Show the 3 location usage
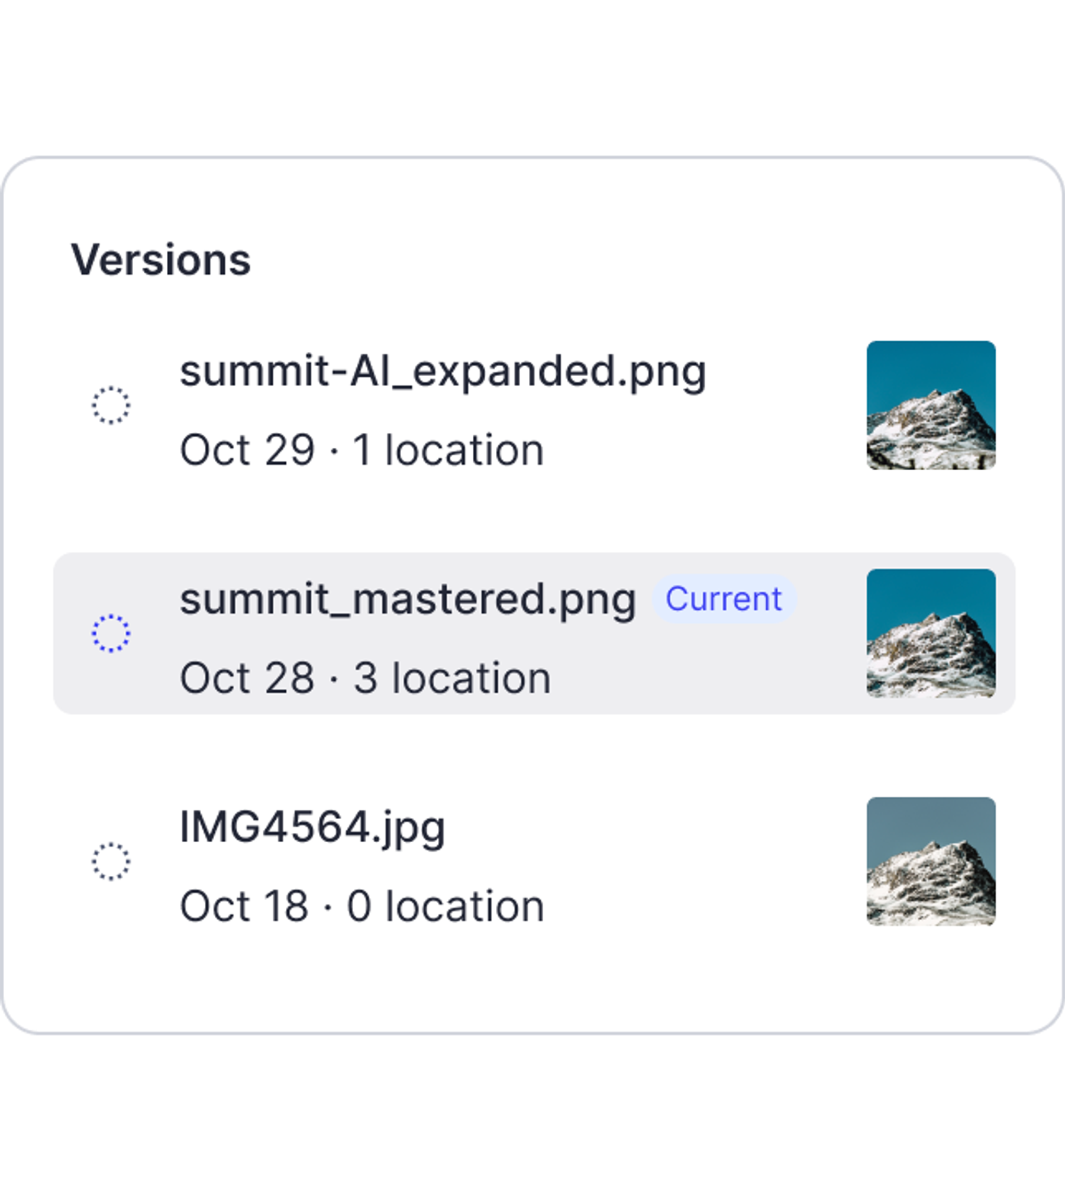 tap(452, 678)
